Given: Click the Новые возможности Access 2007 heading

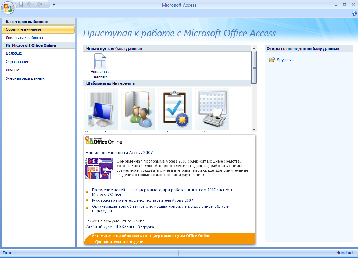Looking at the screenshot, I should (119, 153).
